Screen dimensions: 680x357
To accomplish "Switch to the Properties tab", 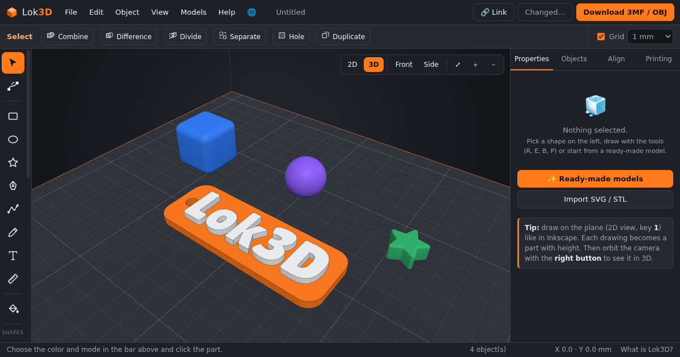I will [x=532, y=59].
